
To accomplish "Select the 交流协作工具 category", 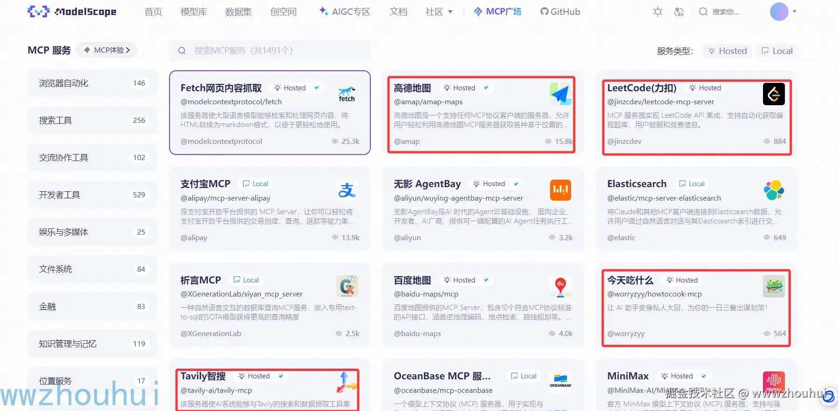I will click(92, 157).
